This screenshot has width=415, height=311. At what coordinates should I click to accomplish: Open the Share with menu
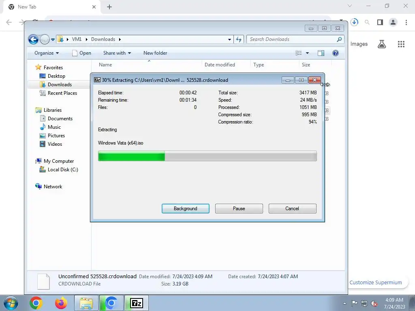pos(117,53)
